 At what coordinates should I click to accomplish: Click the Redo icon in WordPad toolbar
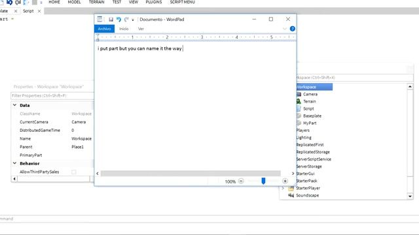tap(126, 20)
